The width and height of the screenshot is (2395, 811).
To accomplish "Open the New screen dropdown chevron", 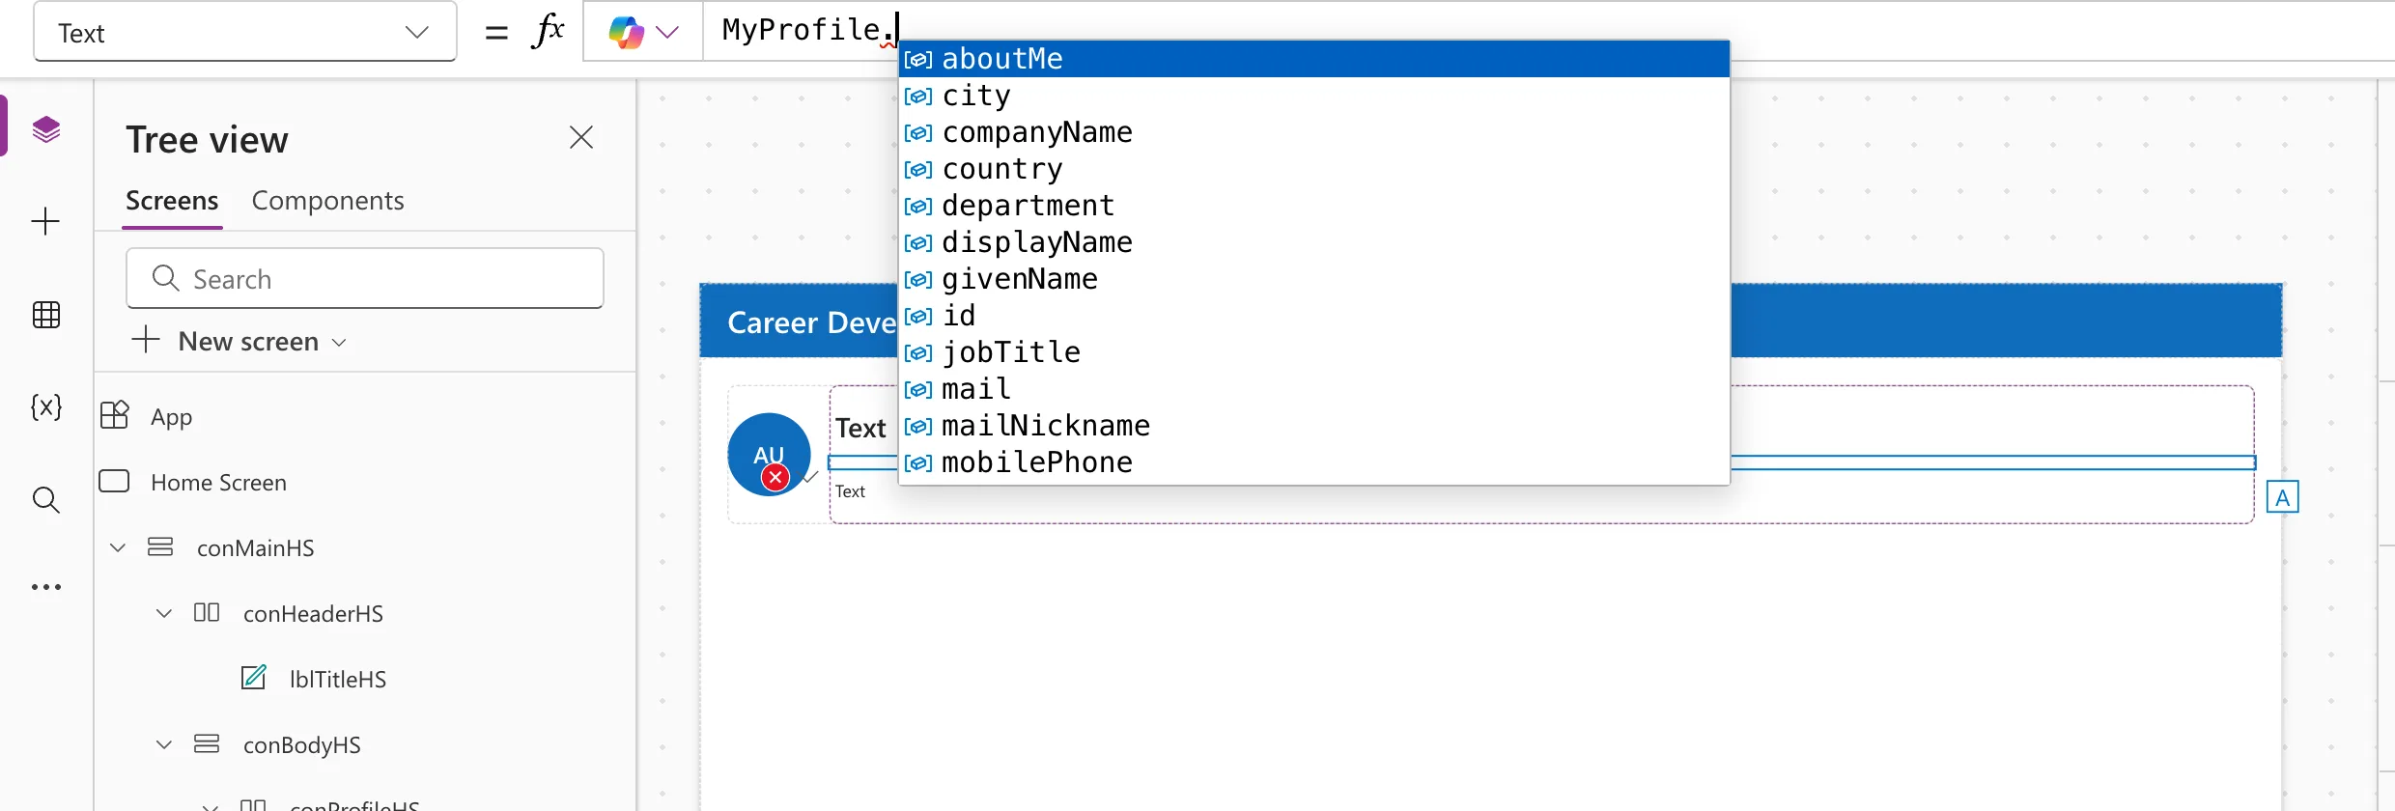I will 339,343.
